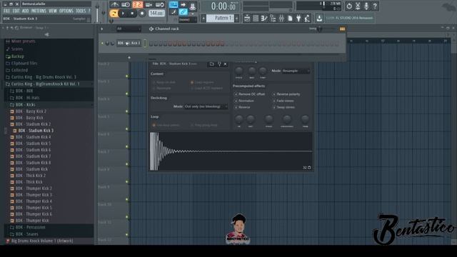Open the PATTERNS menu

(x=39, y=11)
